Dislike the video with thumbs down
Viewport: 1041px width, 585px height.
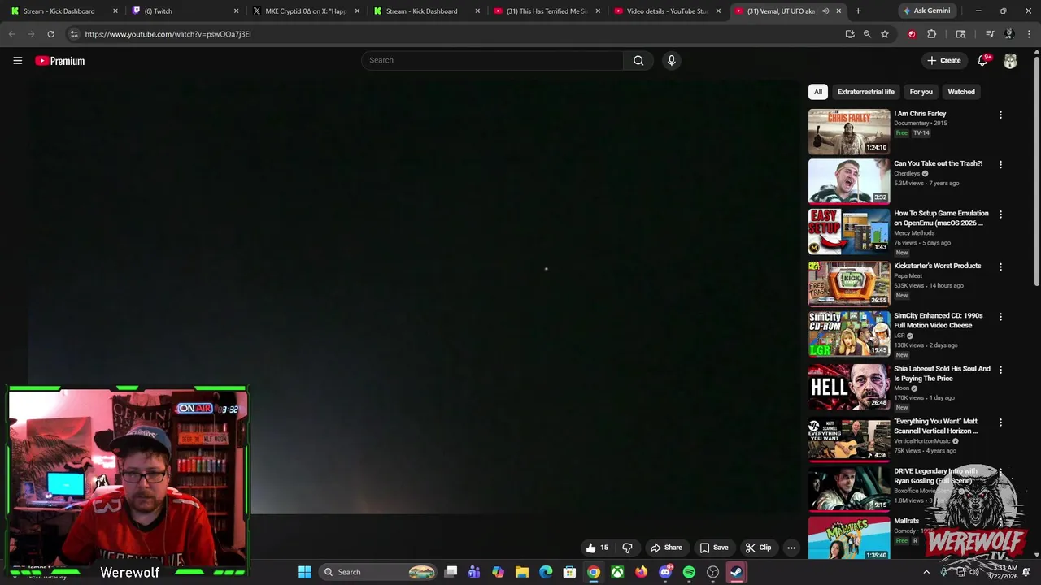coord(627,548)
